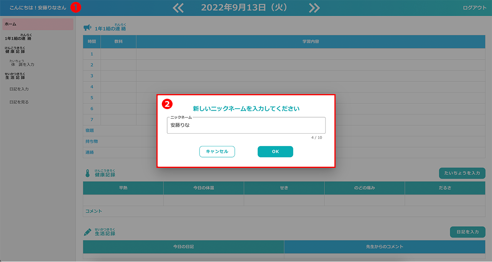The width and height of the screenshot is (492, 262).
Task: Select ホーム in the sidebar
Action: (x=37, y=24)
